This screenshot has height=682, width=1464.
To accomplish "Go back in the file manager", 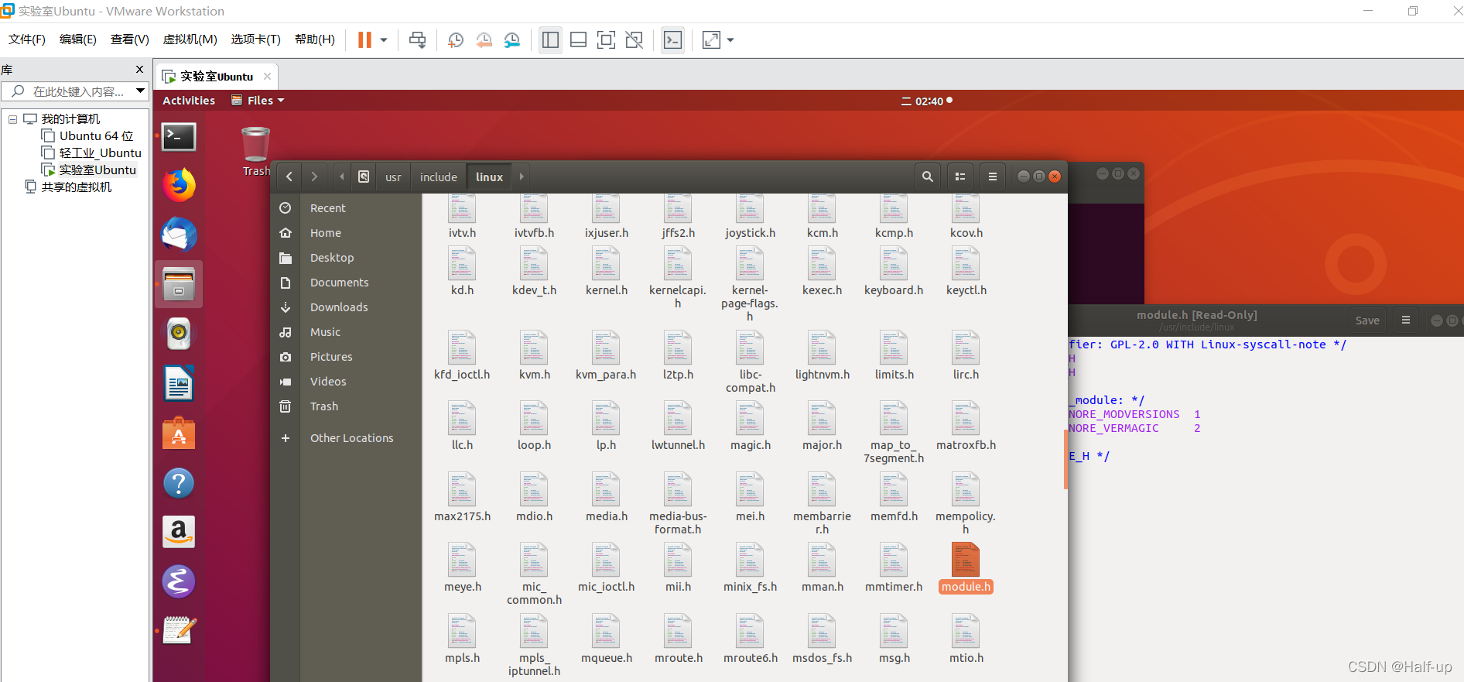I will point(289,176).
